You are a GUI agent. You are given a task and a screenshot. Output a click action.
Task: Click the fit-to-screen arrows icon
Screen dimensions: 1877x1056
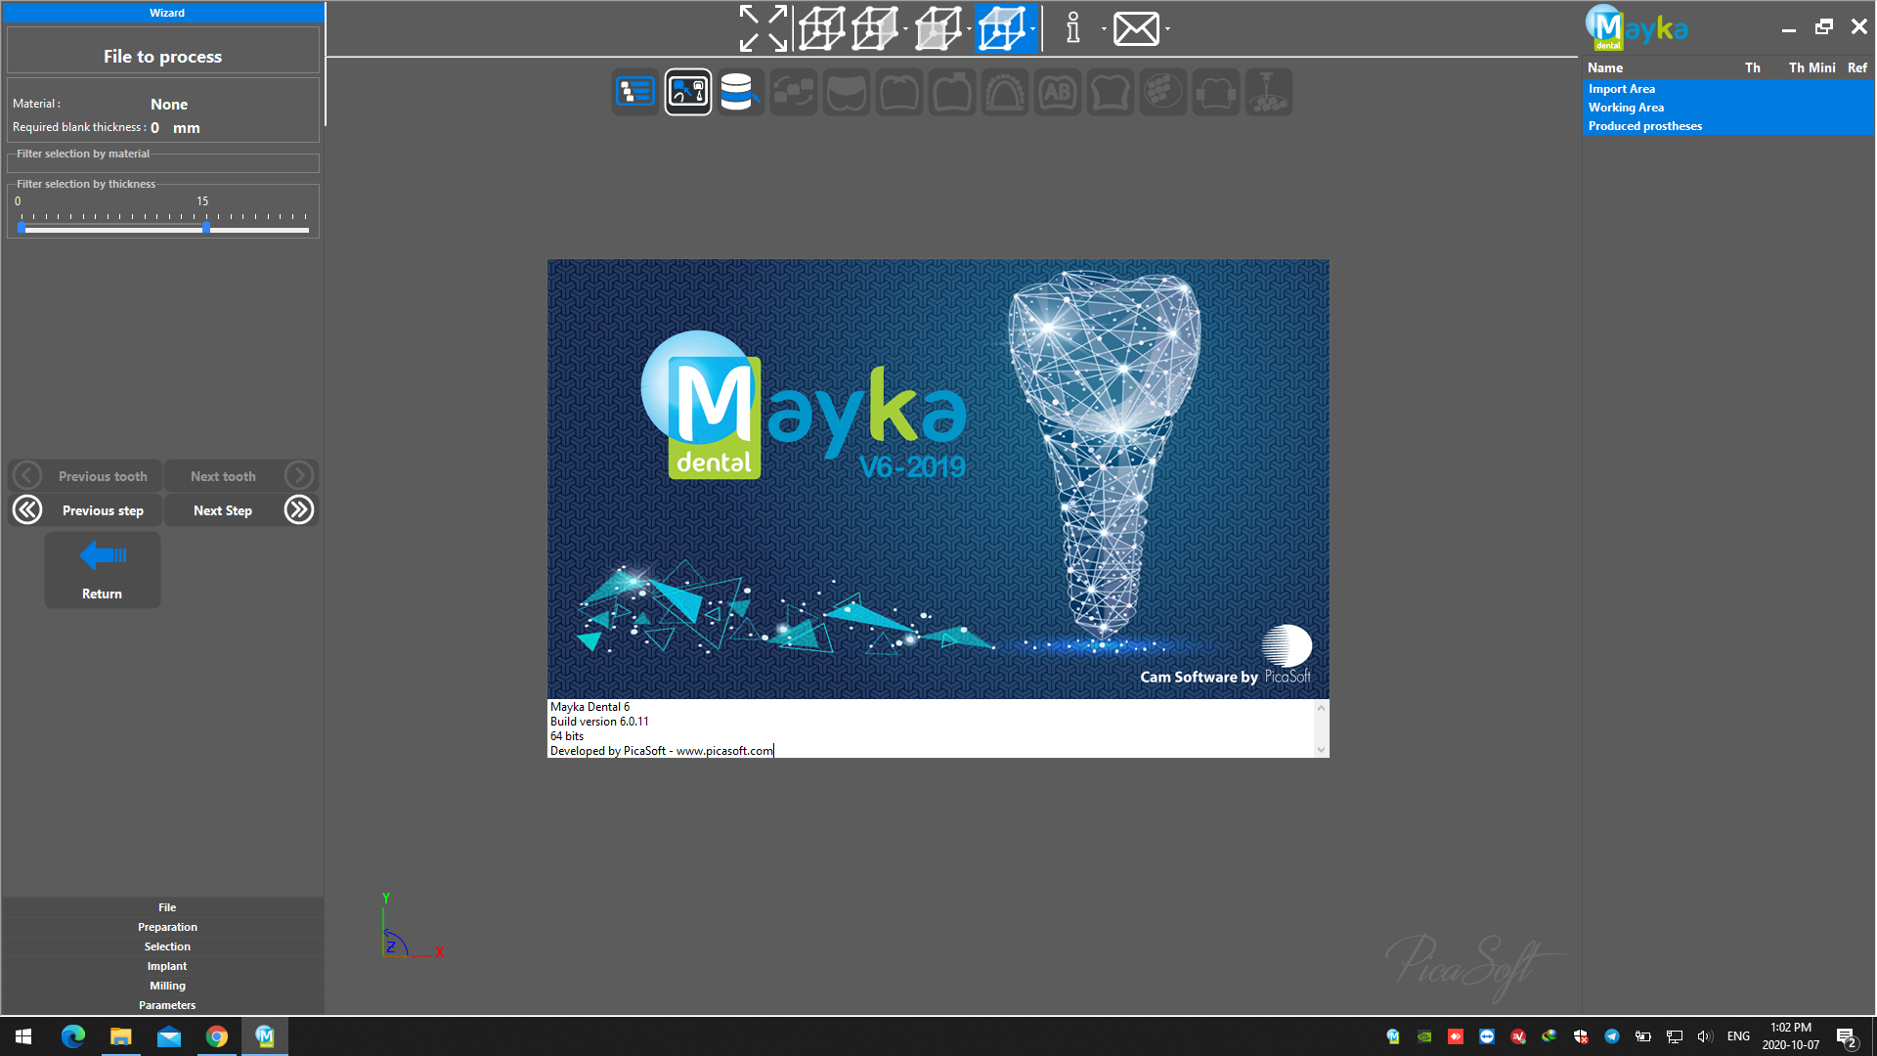[x=763, y=28]
